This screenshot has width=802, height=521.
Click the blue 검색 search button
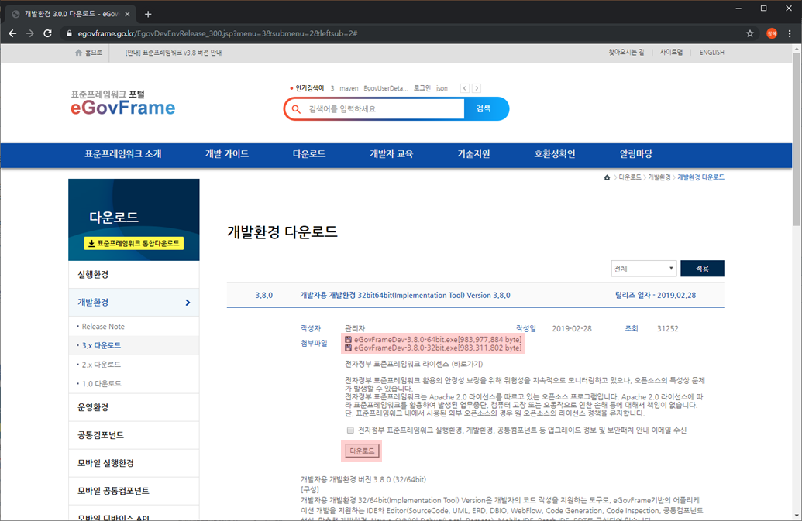click(x=485, y=109)
